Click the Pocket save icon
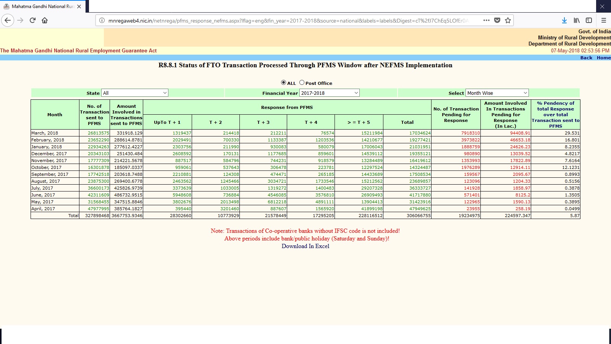Image resolution: width=611 pixels, height=344 pixels. point(497,20)
